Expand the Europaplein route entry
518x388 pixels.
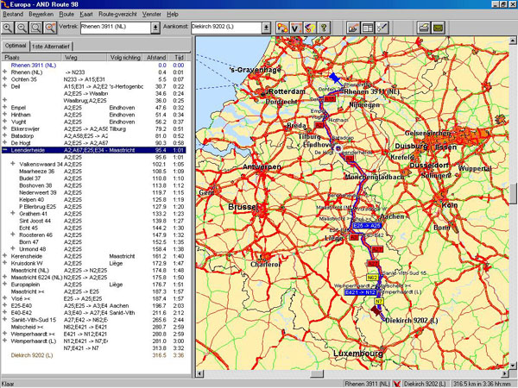click(4, 284)
